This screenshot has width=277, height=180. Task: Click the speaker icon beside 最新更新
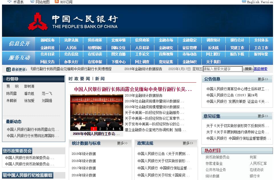tap(9, 69)
